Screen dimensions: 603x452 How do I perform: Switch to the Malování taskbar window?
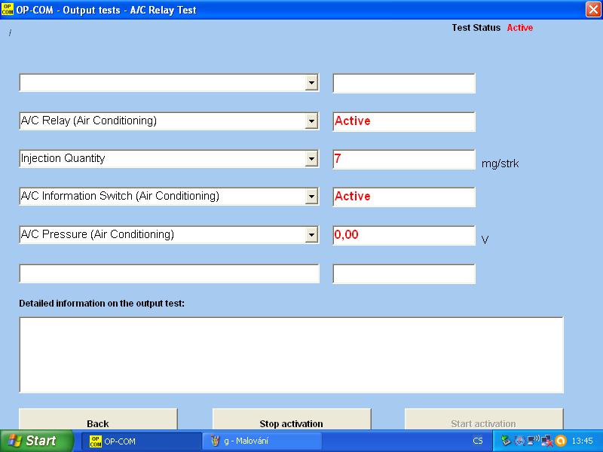point(262,441)
